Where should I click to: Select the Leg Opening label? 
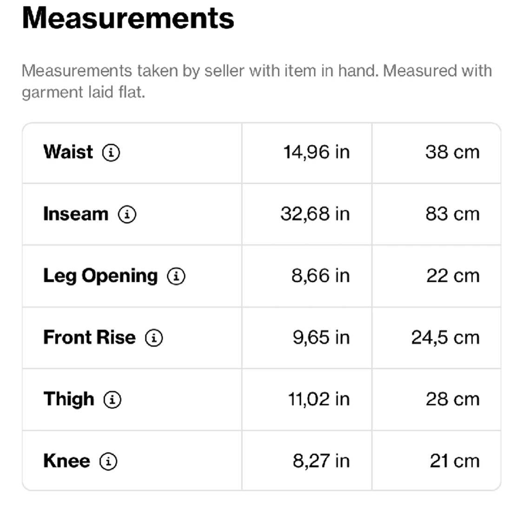click(100, 277)
